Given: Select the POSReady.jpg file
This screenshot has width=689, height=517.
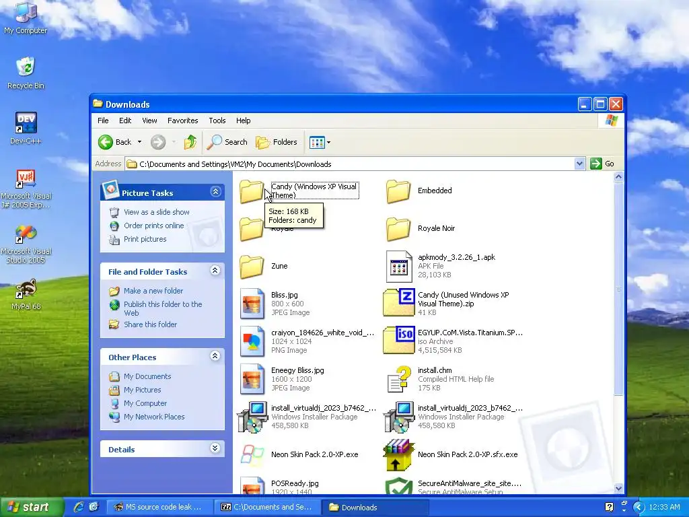Looking at the screenshot, I should tap(279, 487).
